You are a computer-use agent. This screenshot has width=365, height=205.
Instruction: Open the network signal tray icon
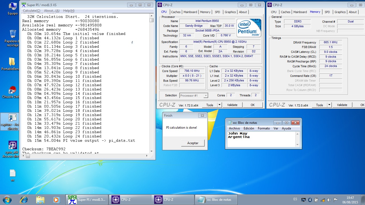click(323, 199)
